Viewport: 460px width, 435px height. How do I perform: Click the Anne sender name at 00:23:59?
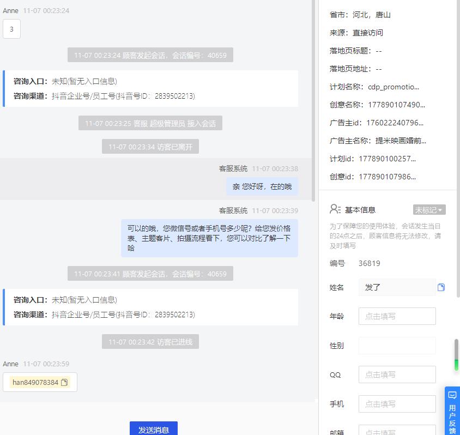point(10,364)
